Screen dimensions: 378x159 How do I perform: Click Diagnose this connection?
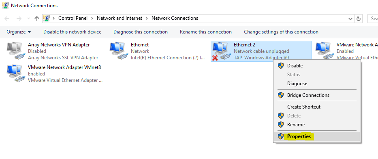click(141, 32)
